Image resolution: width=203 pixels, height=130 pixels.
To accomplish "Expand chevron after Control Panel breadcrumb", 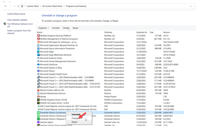I will coord(40,6).
